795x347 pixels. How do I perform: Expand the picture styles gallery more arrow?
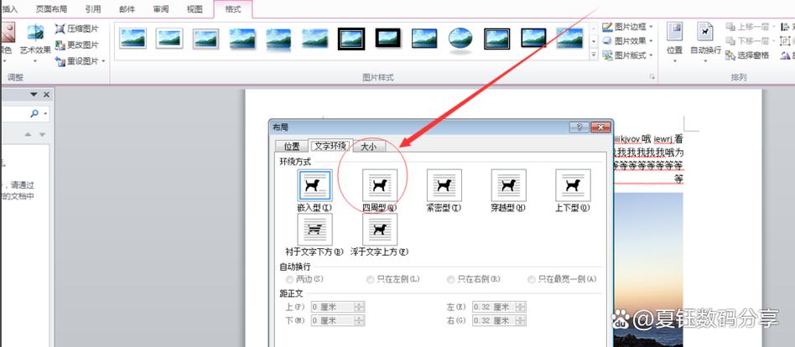(x=594, y=54)
